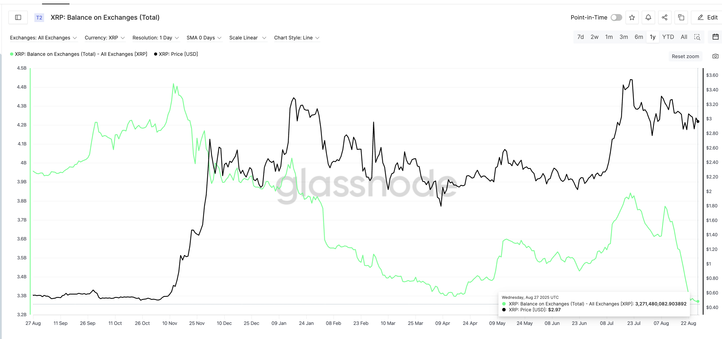Click the Reset zoom button
Image resolution: width=722 pixels, height=339 pixels.
tap(686, 56)
